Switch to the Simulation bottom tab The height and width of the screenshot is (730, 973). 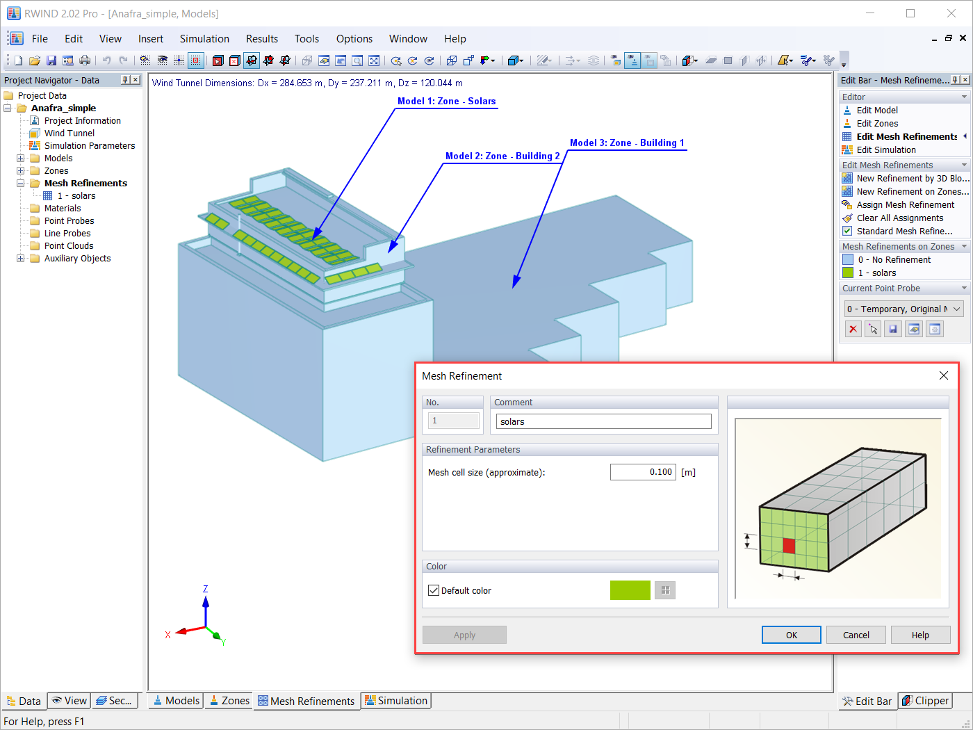pos(396,701)
